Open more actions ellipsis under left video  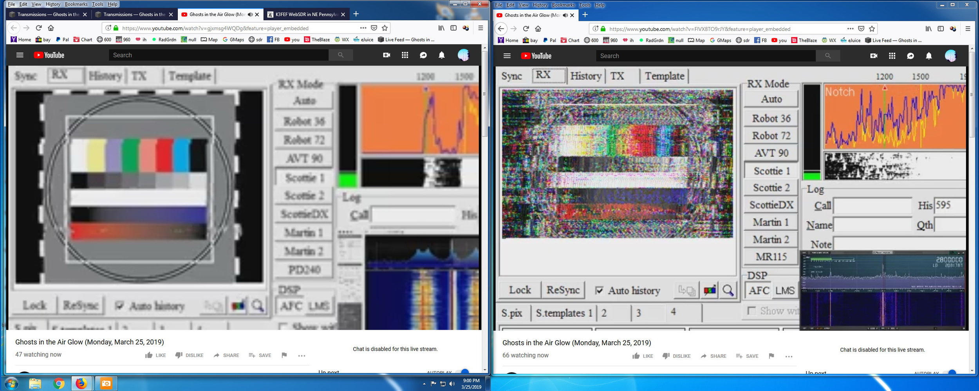click(x=302, y=355)
